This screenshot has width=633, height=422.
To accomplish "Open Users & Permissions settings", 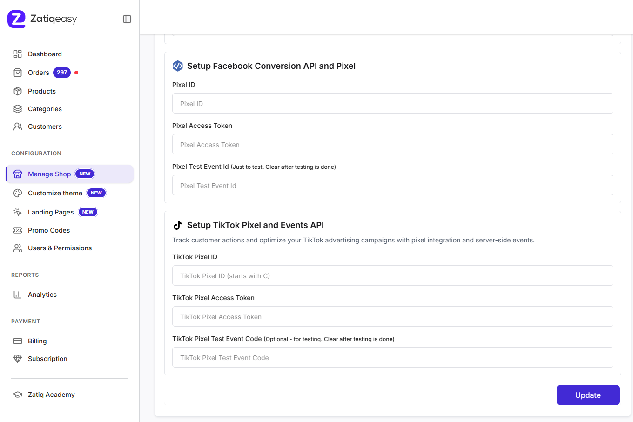I will coord(60,248).
